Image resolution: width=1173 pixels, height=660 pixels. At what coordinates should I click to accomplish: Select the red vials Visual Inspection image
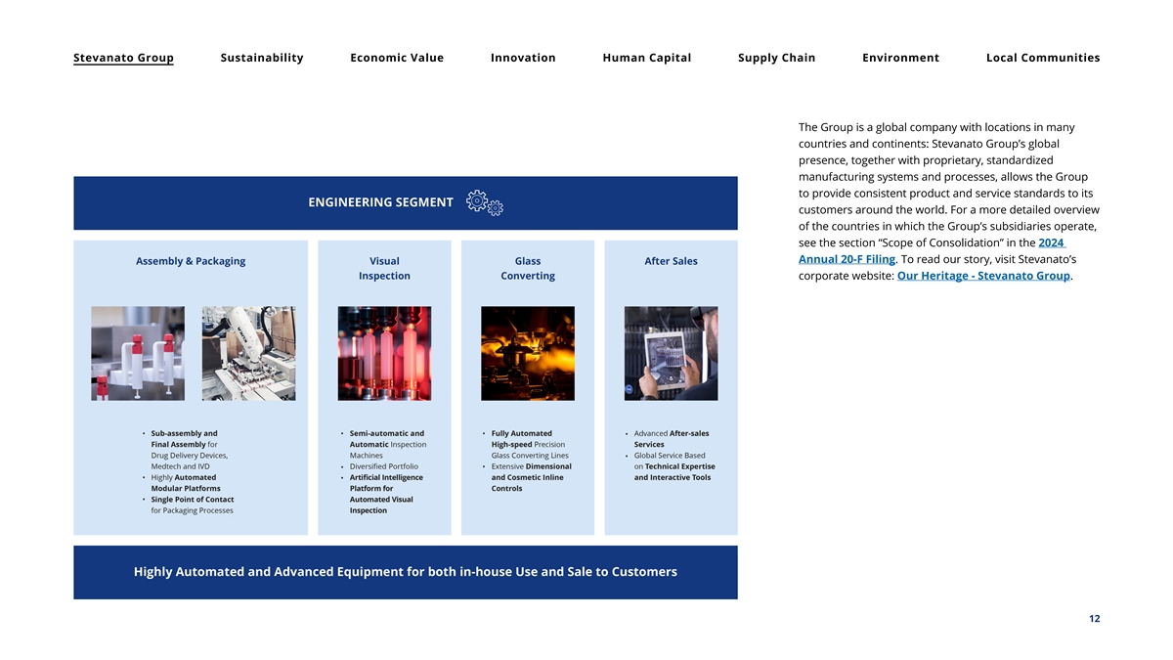coord(384,353)
